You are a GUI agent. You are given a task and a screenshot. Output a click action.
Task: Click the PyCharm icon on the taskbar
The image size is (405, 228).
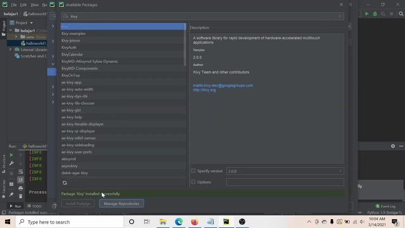coord(226,222)
